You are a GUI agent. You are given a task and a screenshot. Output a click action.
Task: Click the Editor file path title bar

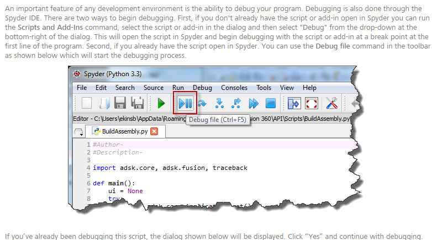point(212,119)
